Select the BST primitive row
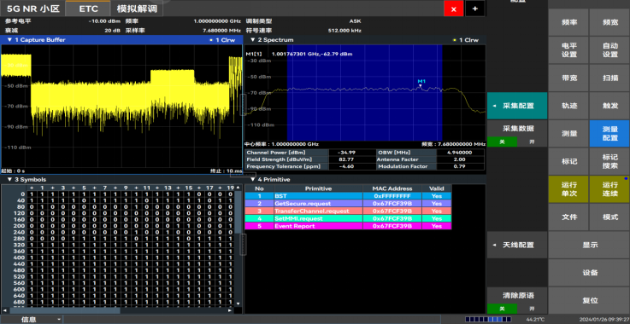Image resolution: width=630 pixels, height=324 pixels. click(348, 196)
